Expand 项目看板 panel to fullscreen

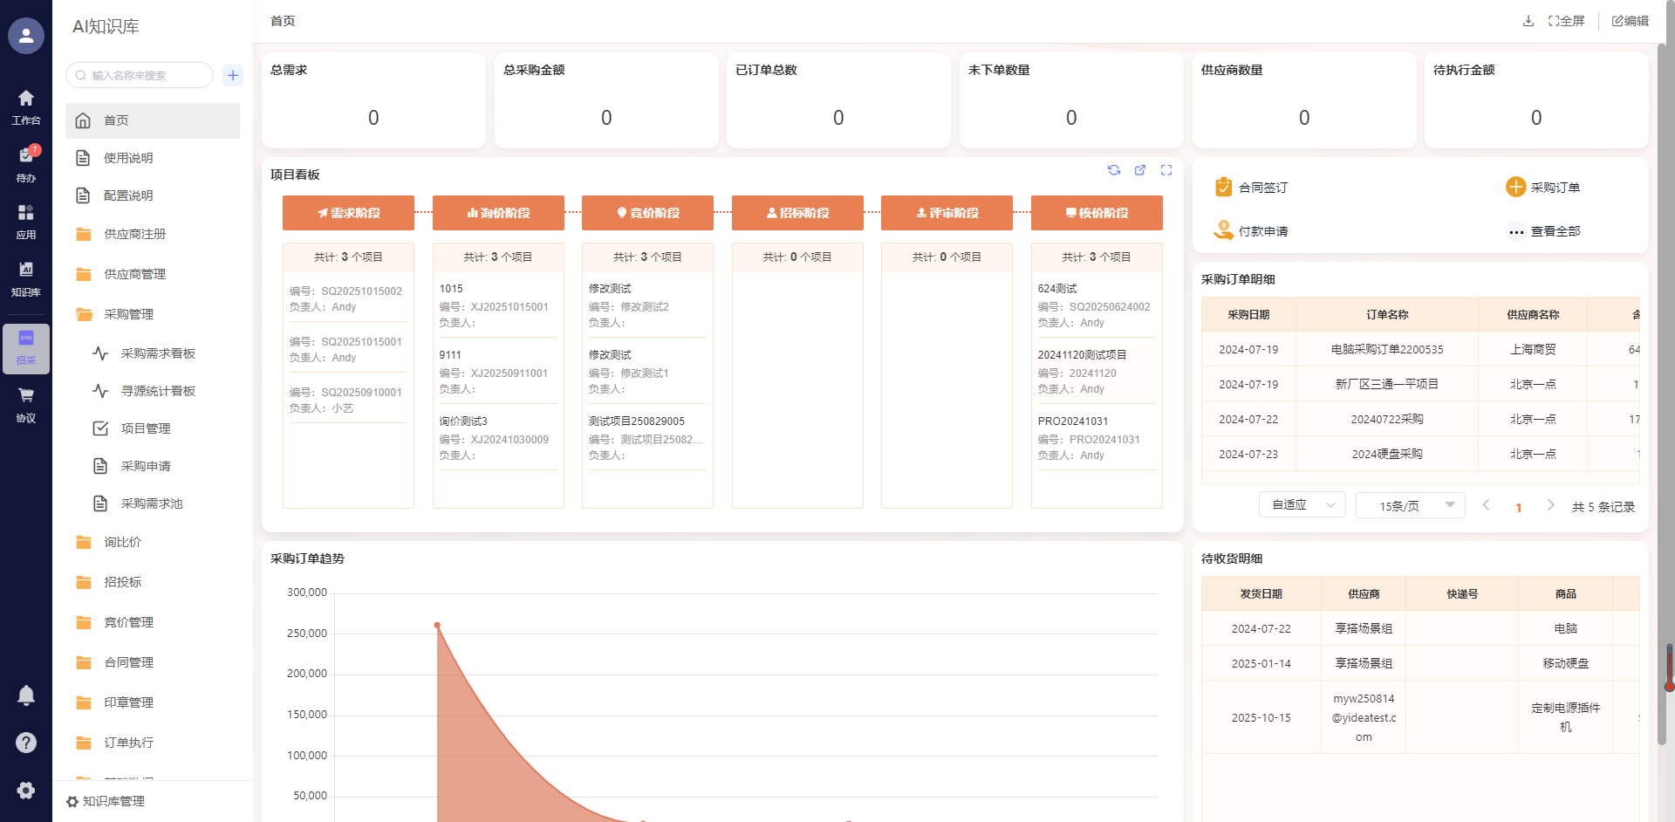coord(1166,170)
